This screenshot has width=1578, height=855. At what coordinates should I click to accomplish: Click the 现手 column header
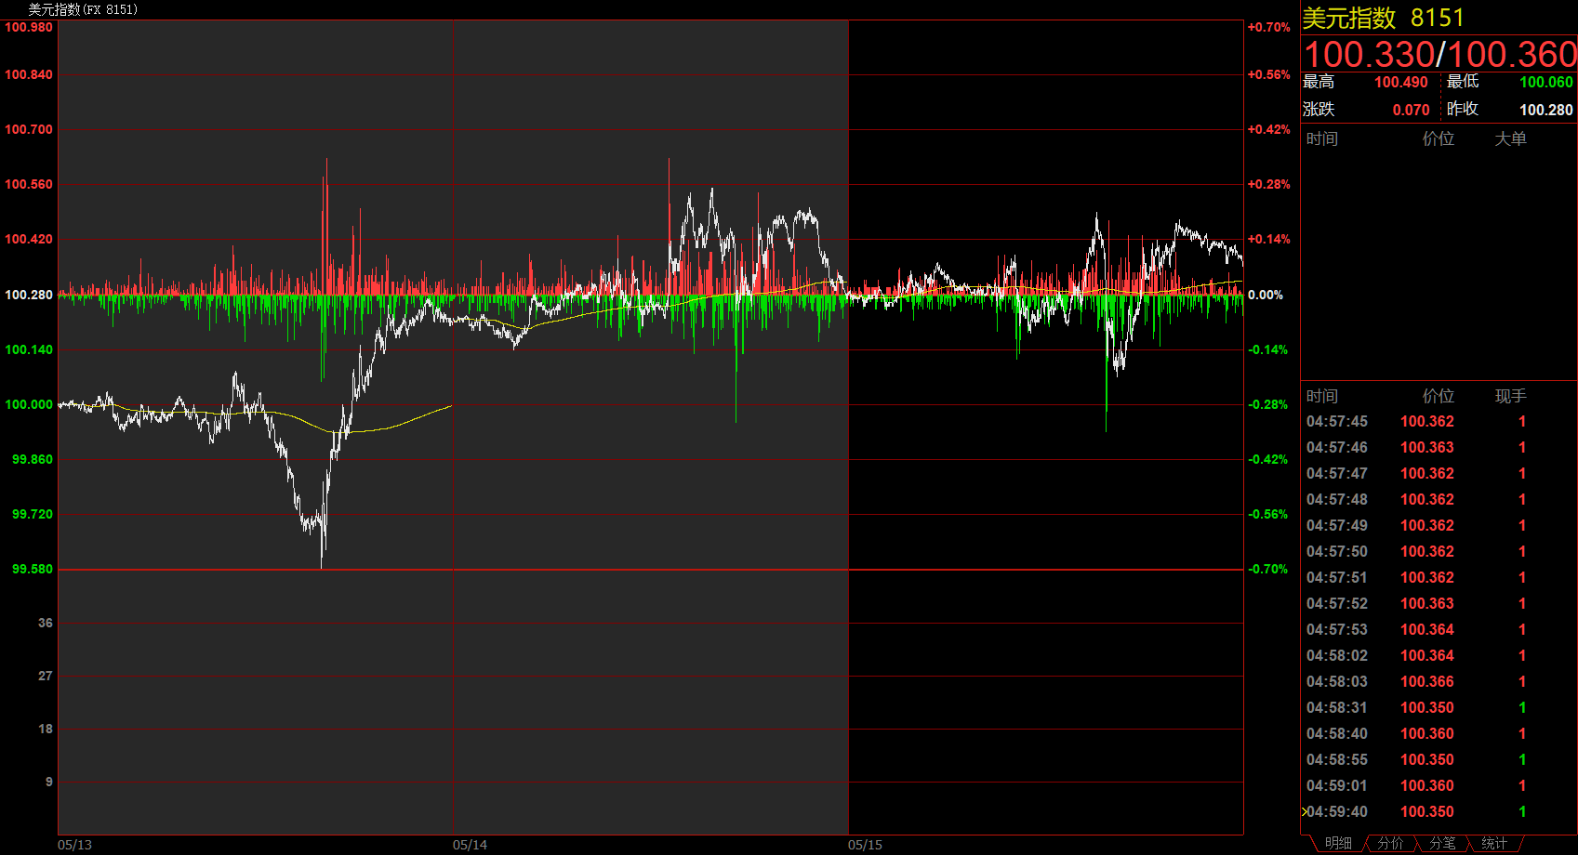point(1510,396)
